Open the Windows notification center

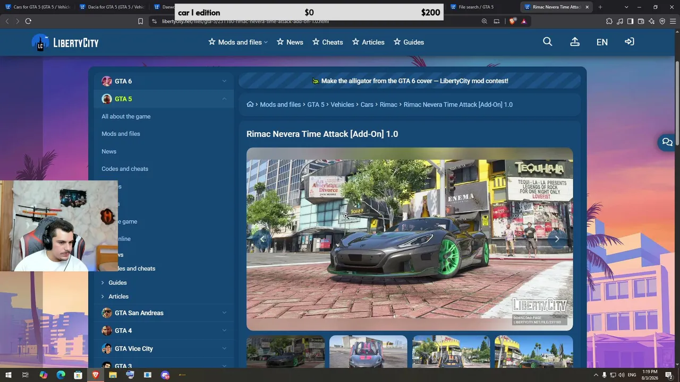[x=669, y=375]
